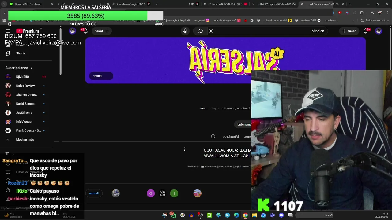Viewport: 392px width, 220px height.
Task: Select the purple D member avatar
Action: [x=151, y=193]
